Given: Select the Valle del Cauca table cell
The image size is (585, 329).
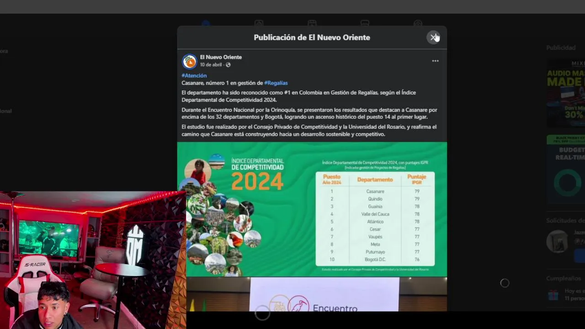Looking at the screenshot, I should pyautogui.click(x=375, y=214).
